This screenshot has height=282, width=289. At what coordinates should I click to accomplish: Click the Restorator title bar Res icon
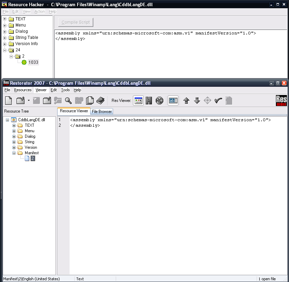point(6,83)
